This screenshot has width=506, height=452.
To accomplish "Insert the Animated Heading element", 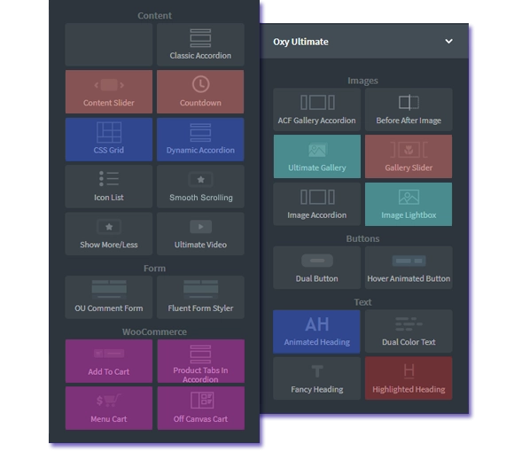I will point(316,331).
